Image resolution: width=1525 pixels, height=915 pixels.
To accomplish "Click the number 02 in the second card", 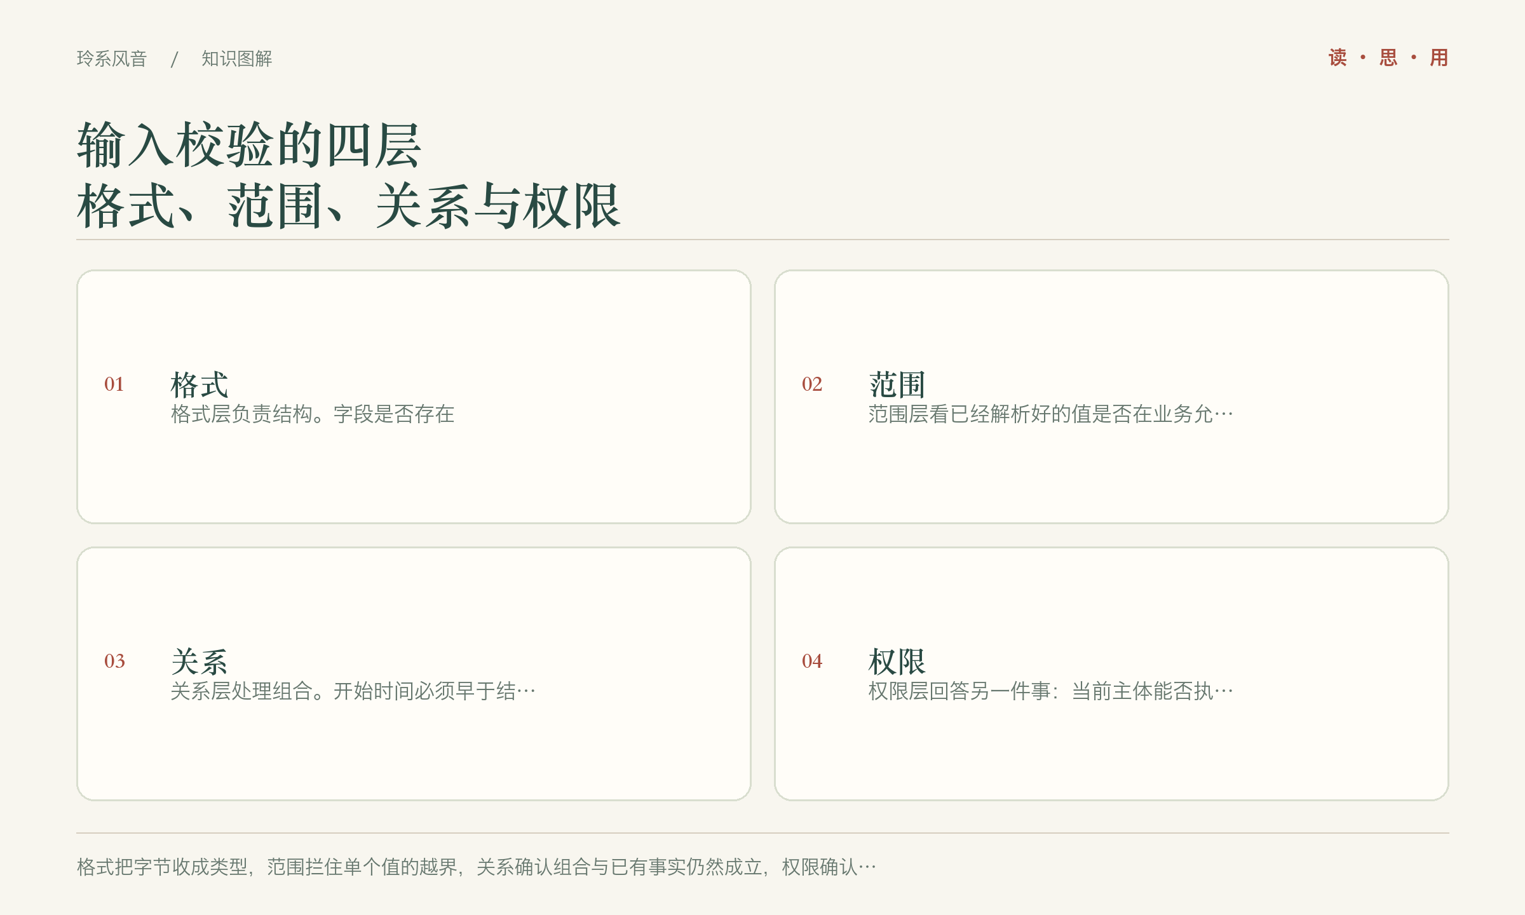I will point(812,384).
